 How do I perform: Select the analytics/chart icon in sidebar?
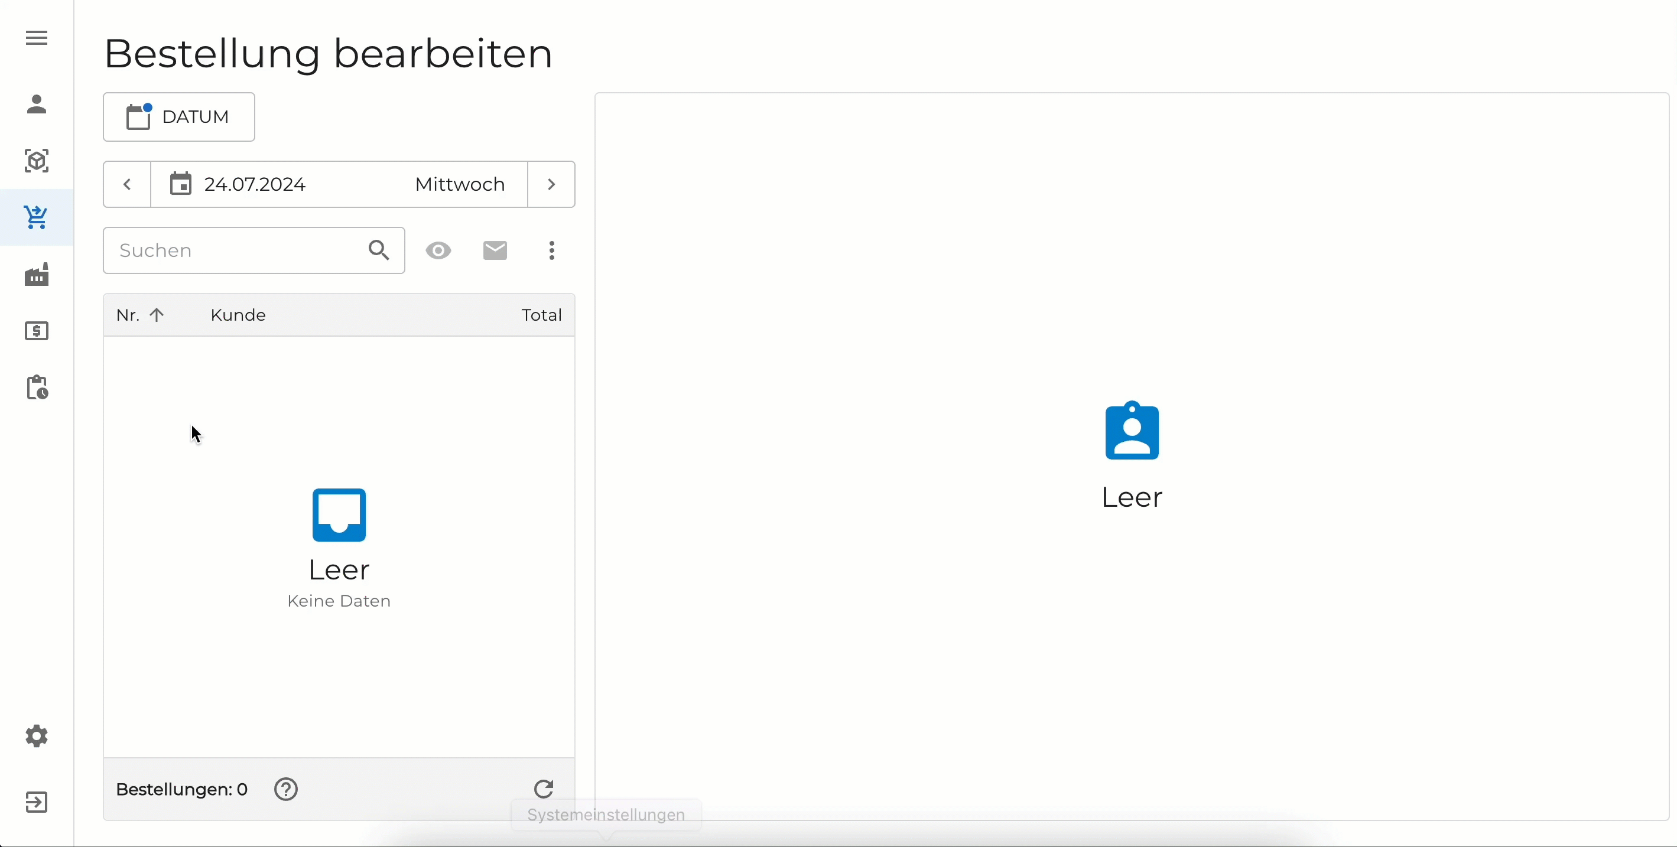click(37, 273)
